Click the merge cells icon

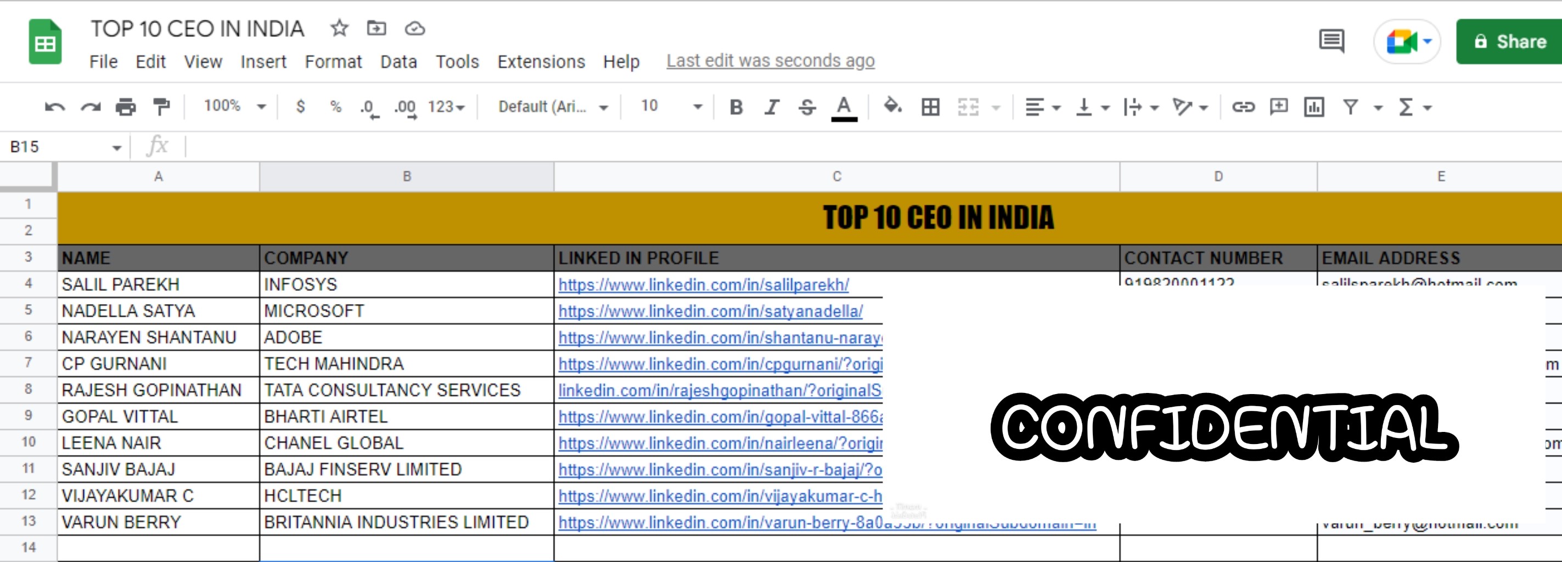(x=968, y=108)
